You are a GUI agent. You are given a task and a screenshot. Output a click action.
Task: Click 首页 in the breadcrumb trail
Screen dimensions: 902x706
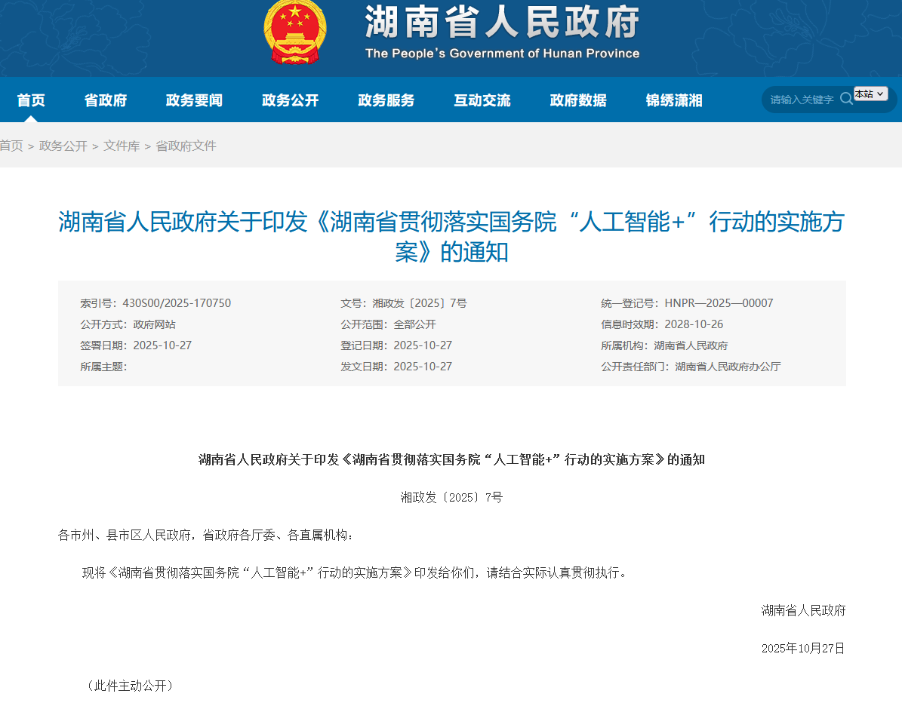11,146
